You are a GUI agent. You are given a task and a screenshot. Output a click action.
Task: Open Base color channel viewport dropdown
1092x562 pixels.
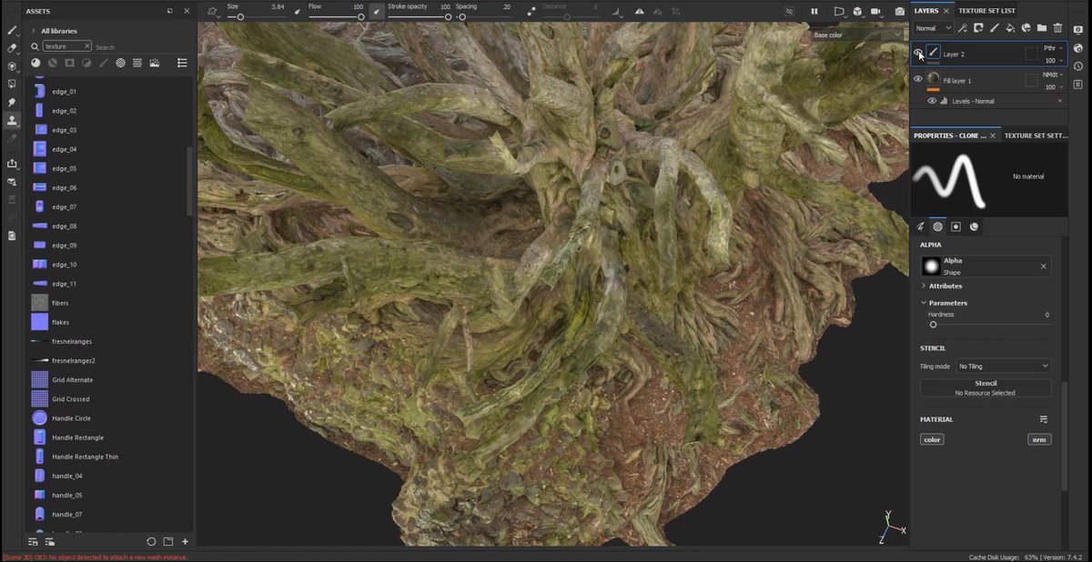856,35
